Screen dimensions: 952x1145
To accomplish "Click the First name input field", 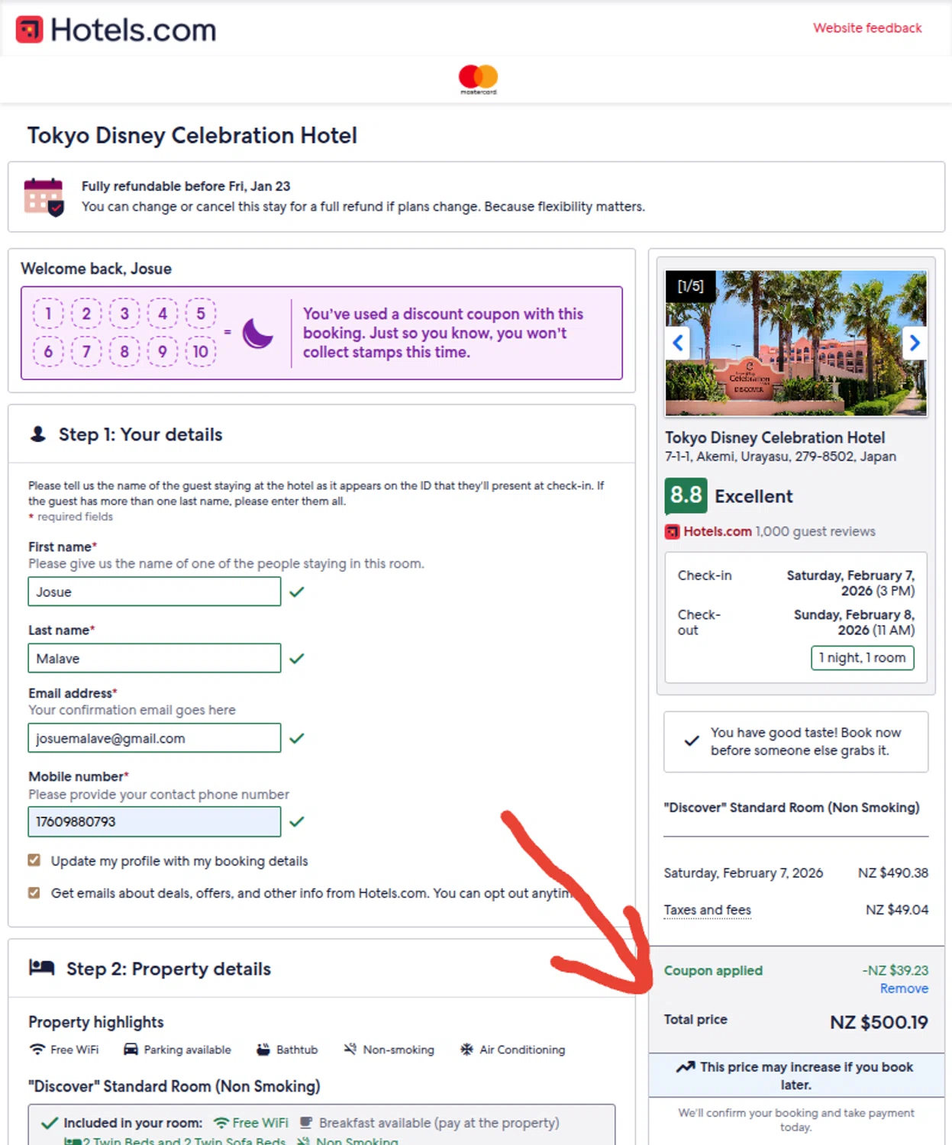I will (154, 592).
